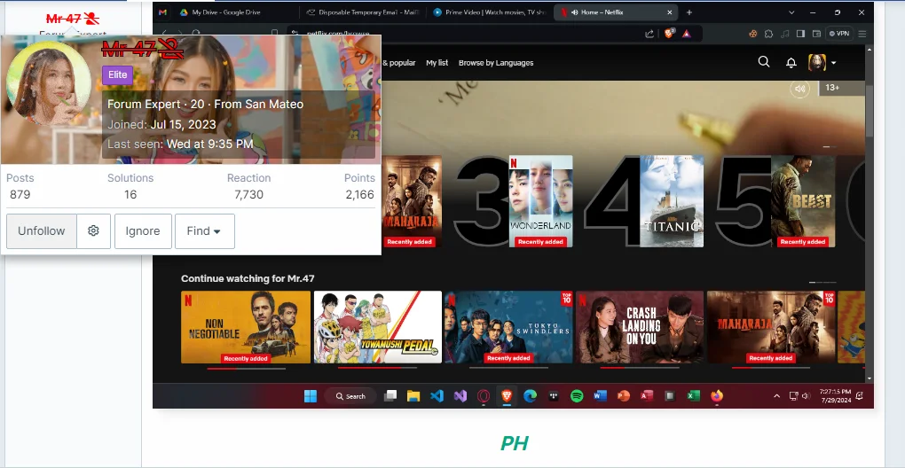Open Firefox from taskbar

click(x=717, y=396)
